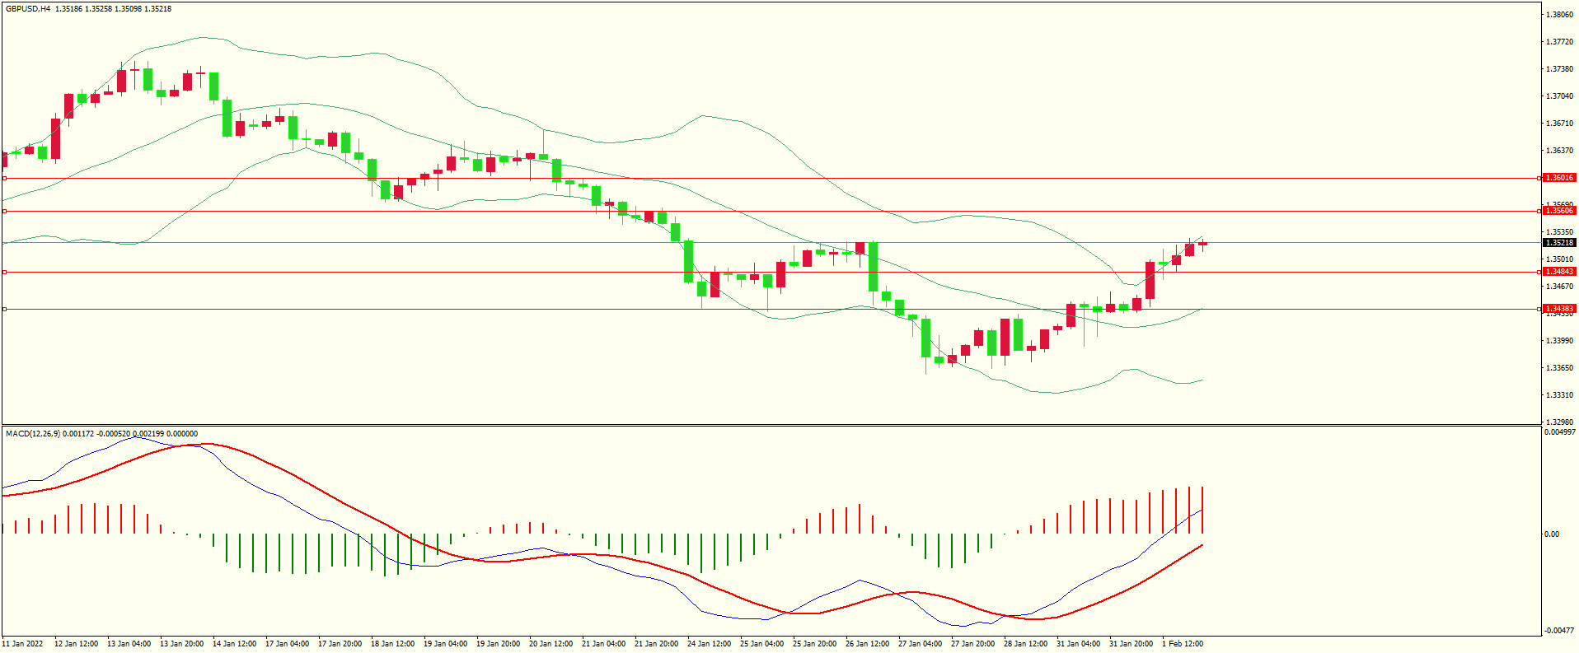Image resolution: width=1579 pixels, height=653 pixels.
Task: Click the 1.38060 price scale label
Action: coord(1559,15)
